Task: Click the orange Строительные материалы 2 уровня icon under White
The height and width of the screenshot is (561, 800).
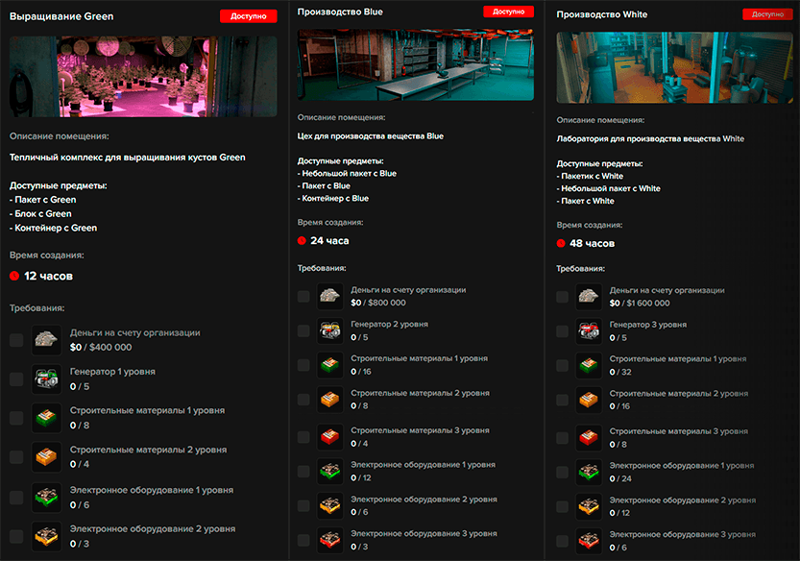Action: (x=589, y=400)
